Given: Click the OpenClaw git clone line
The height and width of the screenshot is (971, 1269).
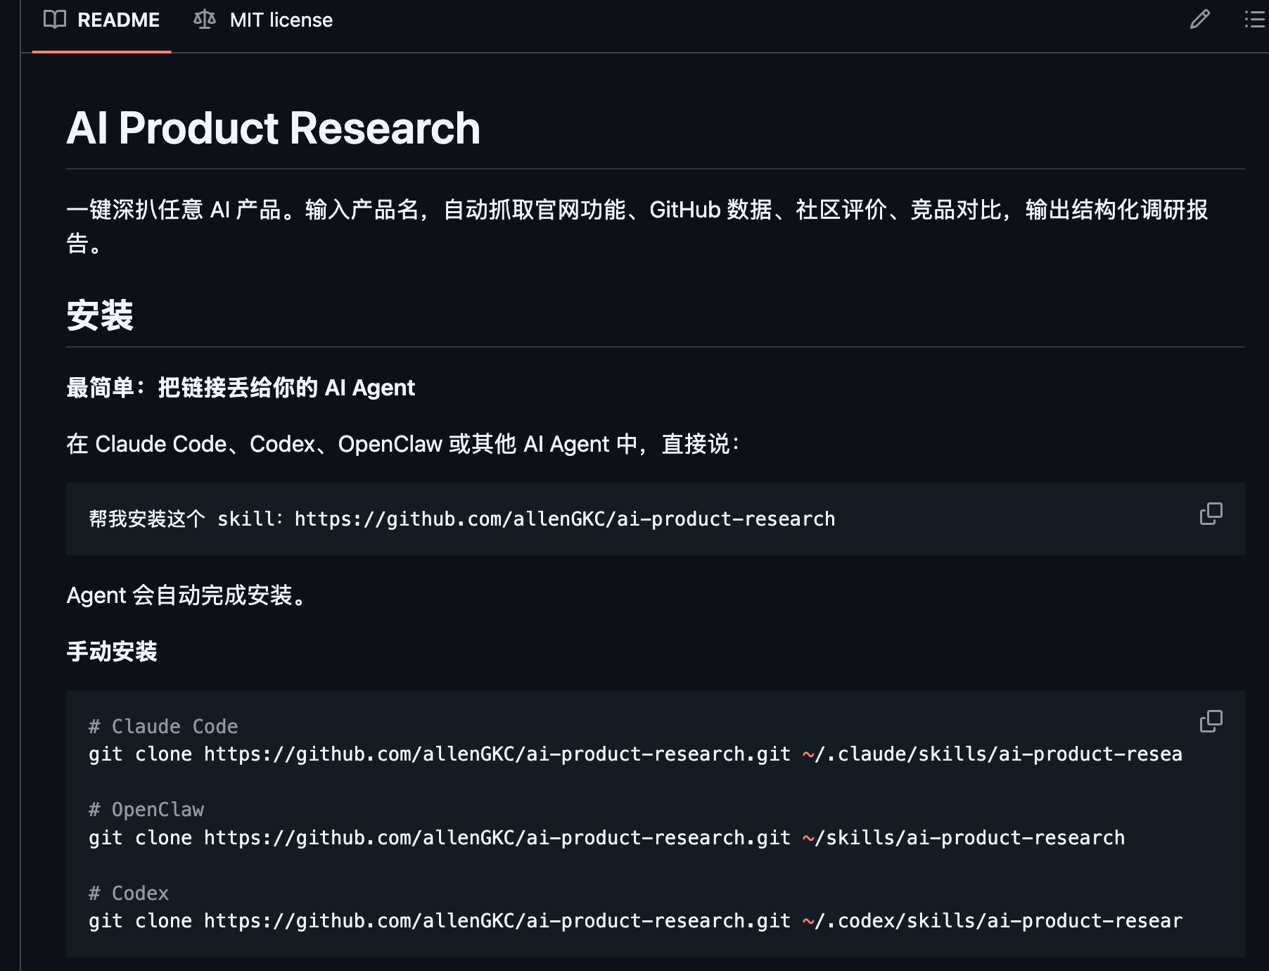Looking at the screenshot, I should click(606, 838).
